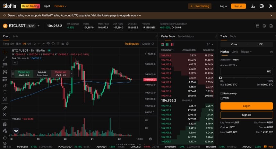This screenshot has width=276, height=149.
Task: Open the order book panel options menu
Action: pos(216,37)
